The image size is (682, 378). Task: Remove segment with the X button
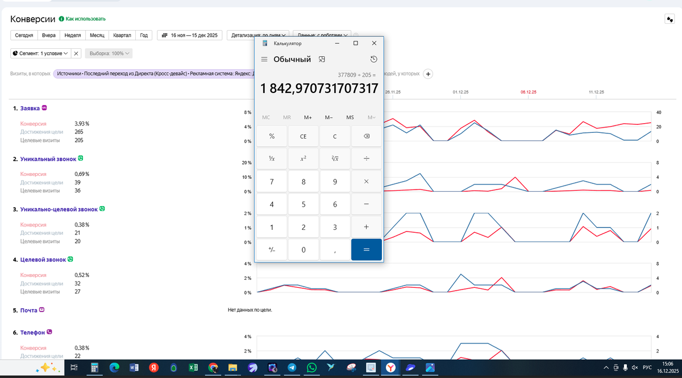tap(77, 53)
